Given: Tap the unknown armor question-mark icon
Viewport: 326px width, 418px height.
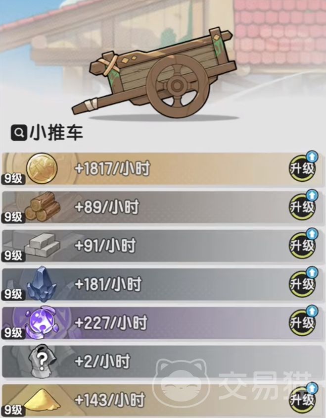Looking at the screenshot, I should coord(42,361).
